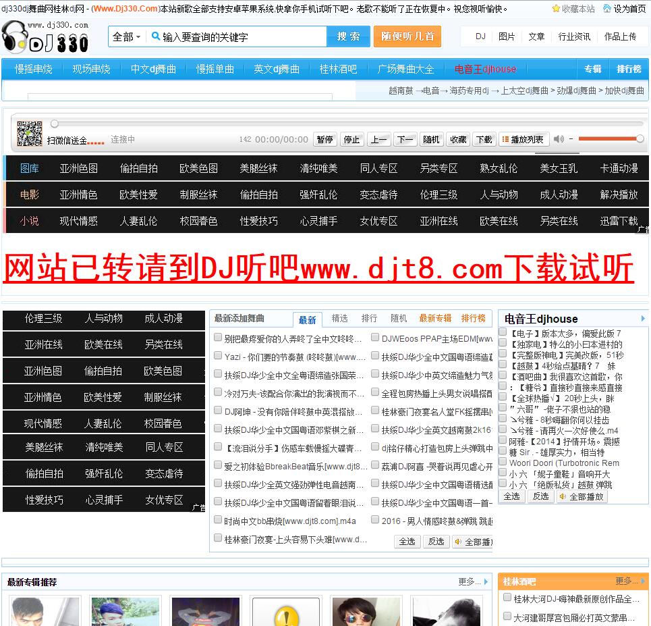Click the house icon beside 设为首页

point(607,8)
